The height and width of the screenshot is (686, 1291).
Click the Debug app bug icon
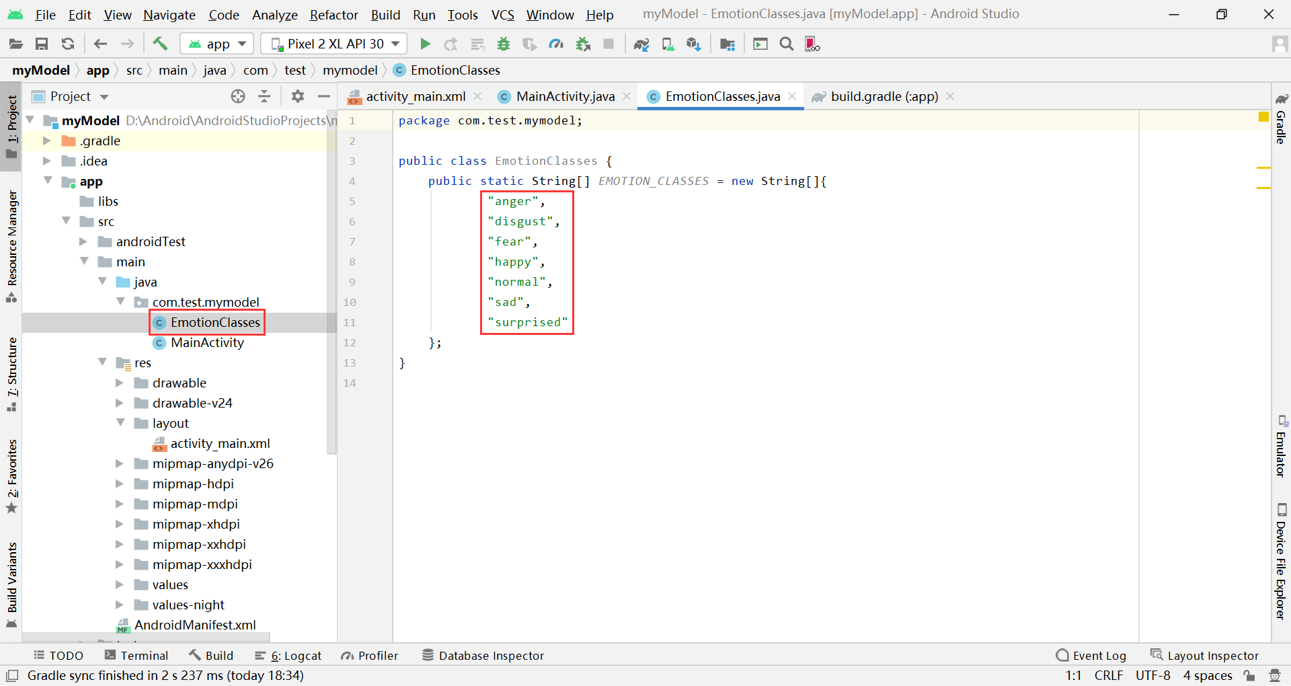point(503,44)
